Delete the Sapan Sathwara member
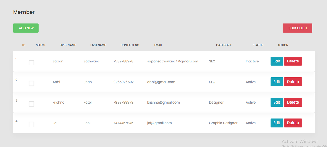327x147 pixels. pyautogui.click(x=293, y=61)
